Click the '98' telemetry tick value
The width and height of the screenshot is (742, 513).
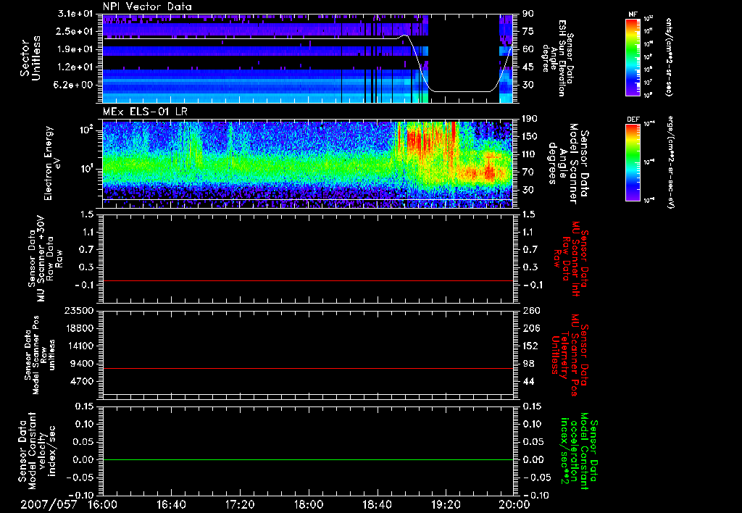pyautogui.click(x=528, y=364)
